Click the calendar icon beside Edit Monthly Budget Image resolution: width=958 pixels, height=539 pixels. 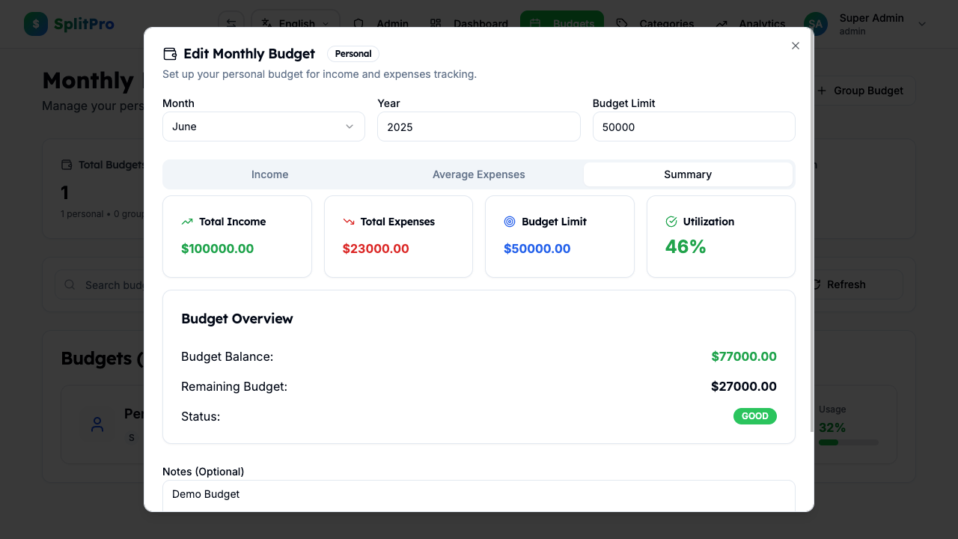[x=170, y=53]
